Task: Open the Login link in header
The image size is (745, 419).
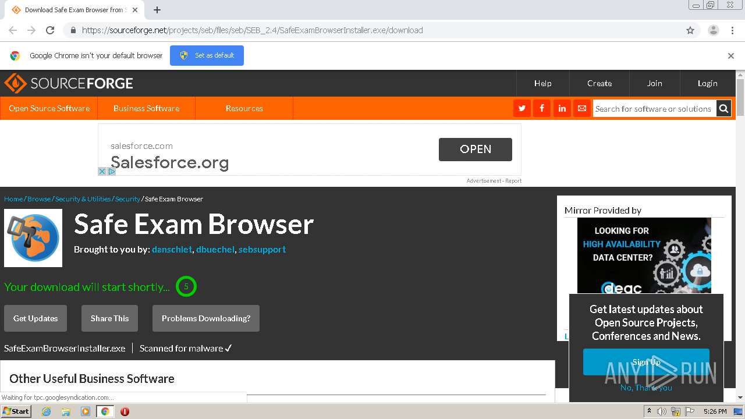Action: (708, 83)
